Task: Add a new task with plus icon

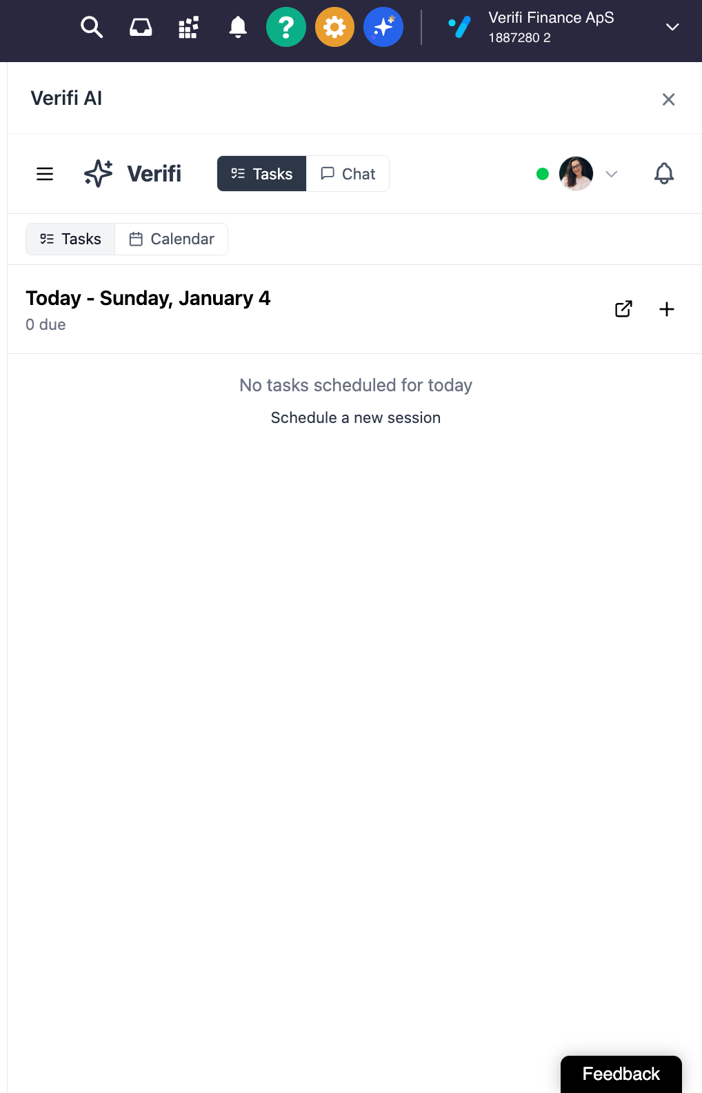Action: pyautogui.click(x=666, y=309)
